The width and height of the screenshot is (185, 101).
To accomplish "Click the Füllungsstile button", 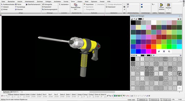I will coord(47,4).
